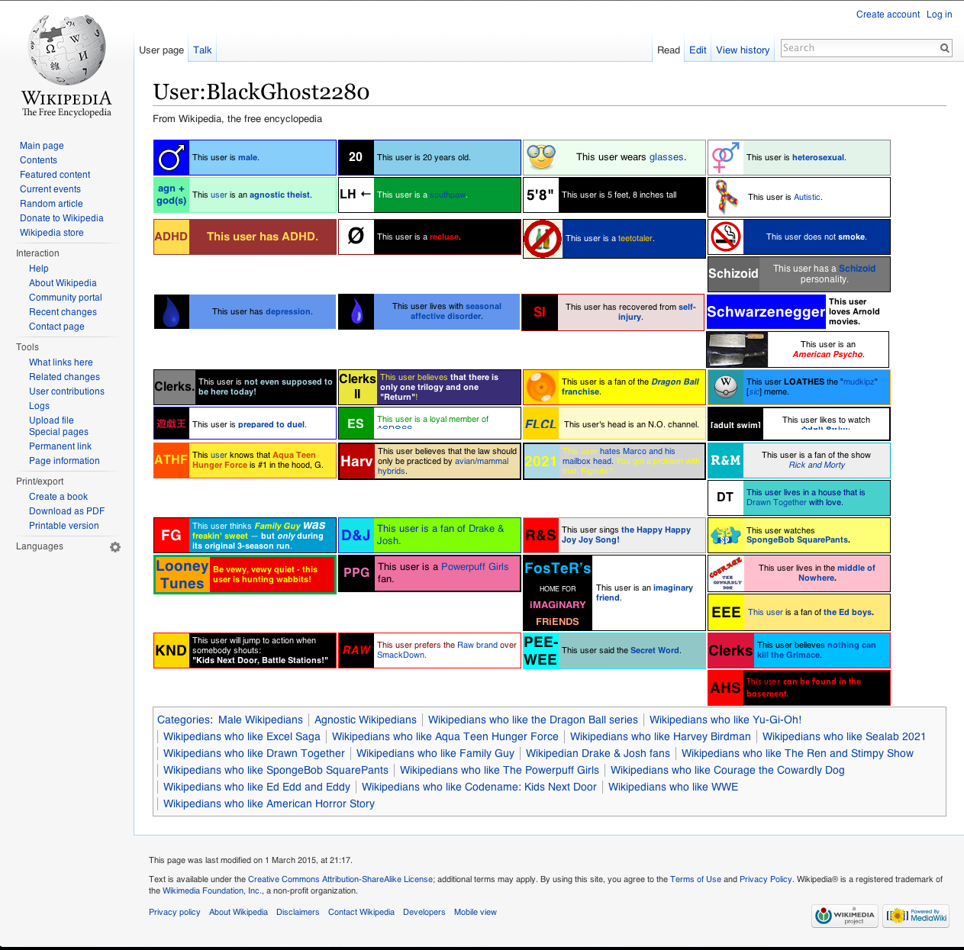This screenshot has height=950, width=964.
Task: Open Donate to Wikipedia link
Action: tap(61, 218)
